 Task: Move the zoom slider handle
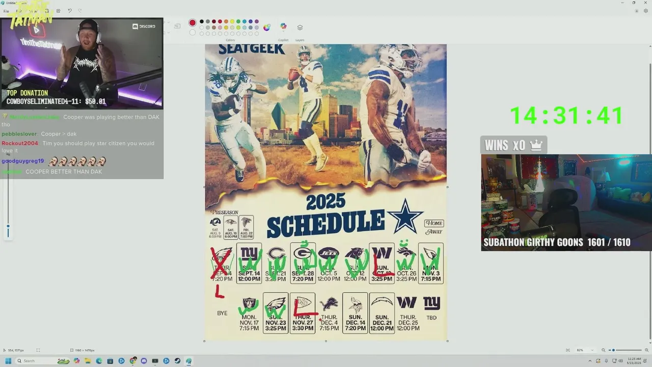pyautogui.click(x=613, y=350)
